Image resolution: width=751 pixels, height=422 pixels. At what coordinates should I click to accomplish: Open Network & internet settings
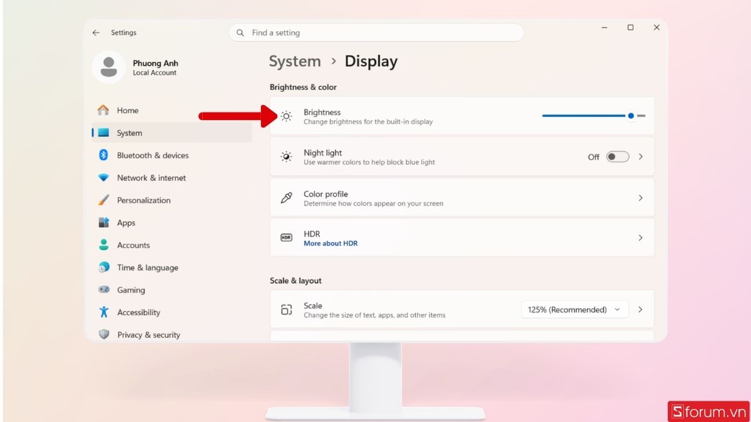[x=151, y=178]
